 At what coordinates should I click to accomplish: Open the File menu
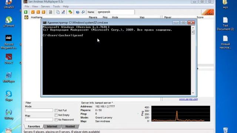(27, 7)
